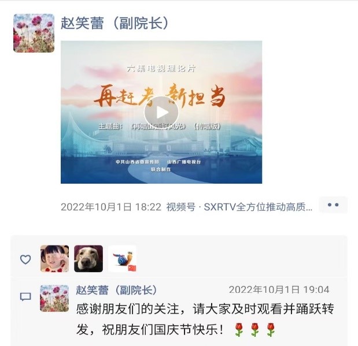
Task: Click the first tulip emoji in comment
Action: [239, 330]
